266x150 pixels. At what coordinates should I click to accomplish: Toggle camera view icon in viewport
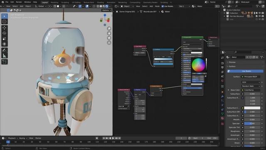pyautogui.click(x=109, y=38)
